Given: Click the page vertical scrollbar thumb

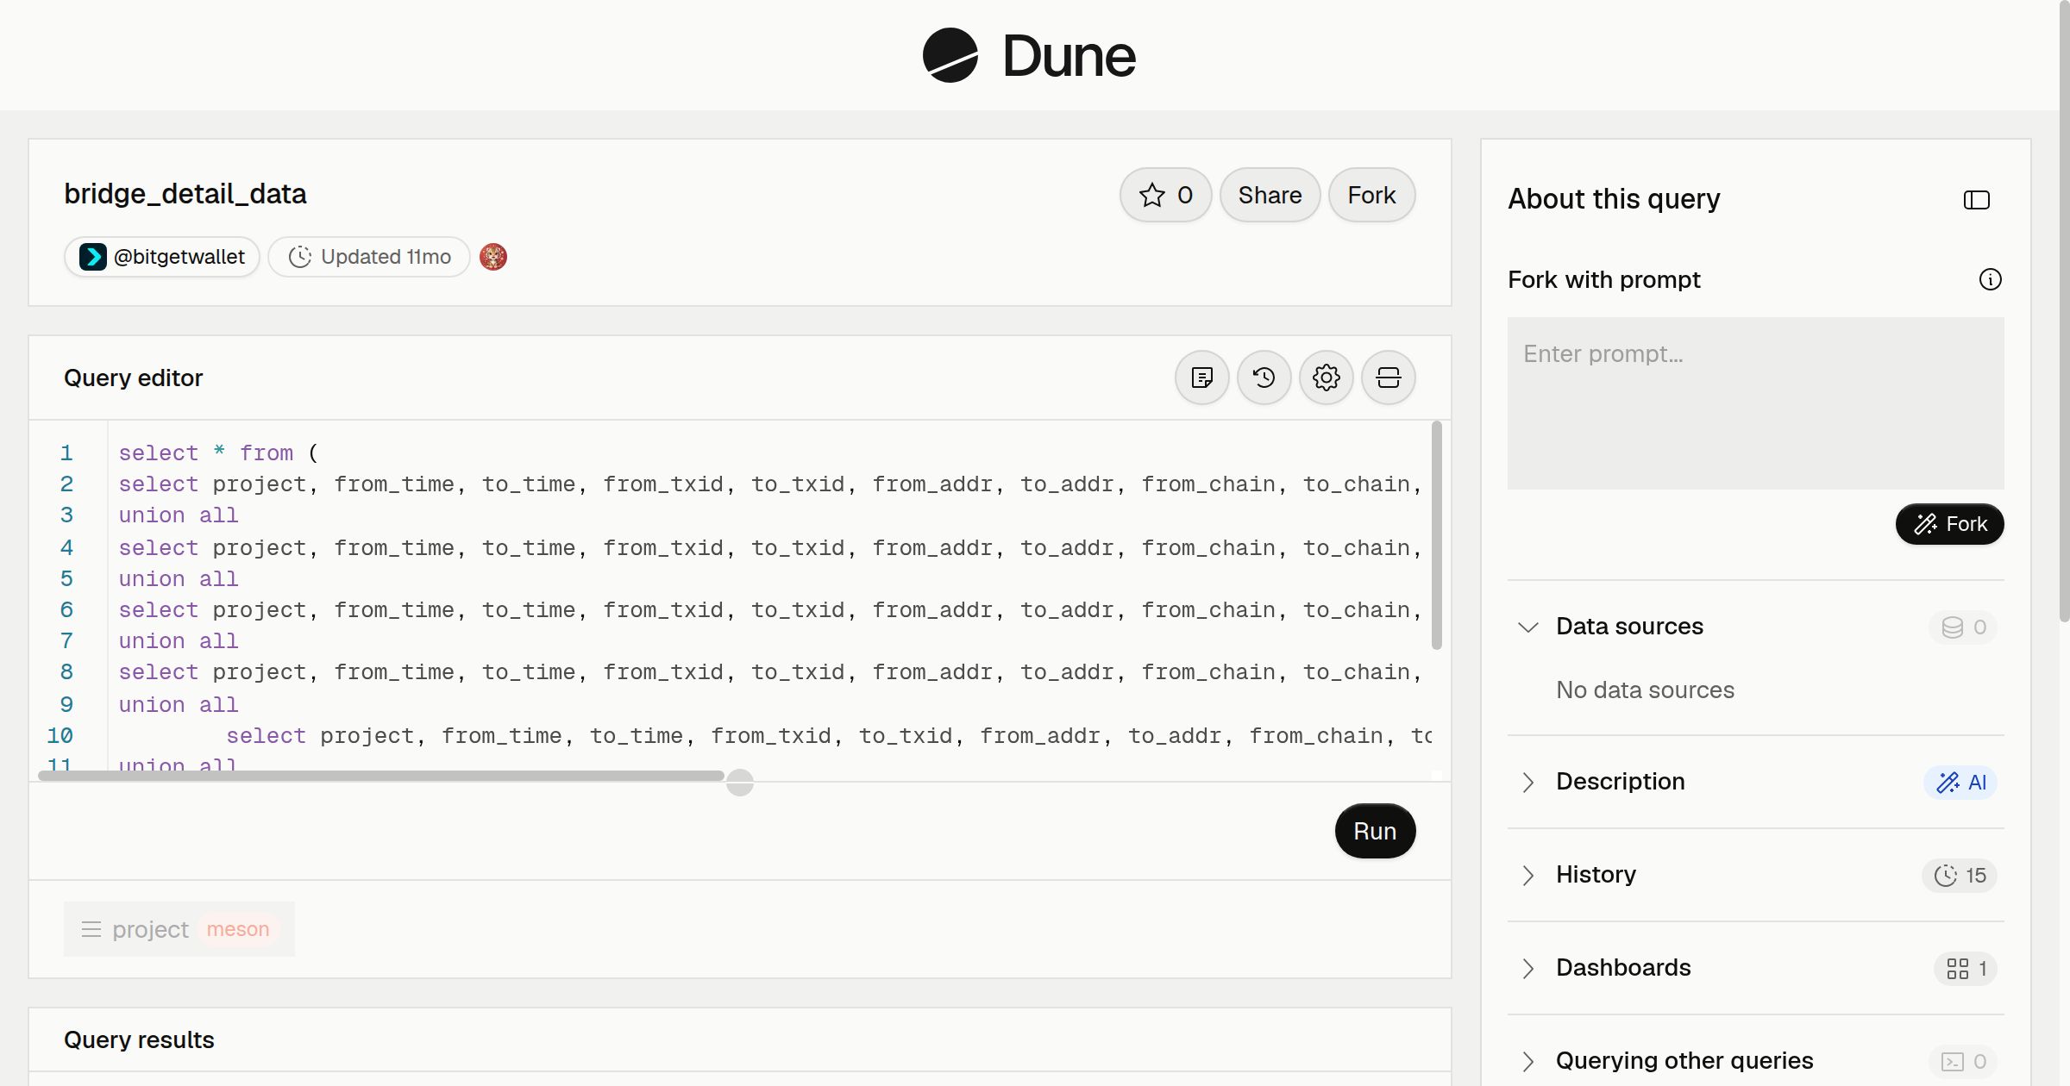Looking at the screenshot, I should [2064, 310].
